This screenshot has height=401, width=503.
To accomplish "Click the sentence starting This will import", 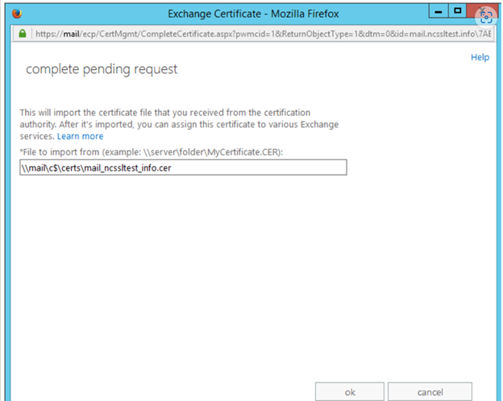I will coord(179,124).
